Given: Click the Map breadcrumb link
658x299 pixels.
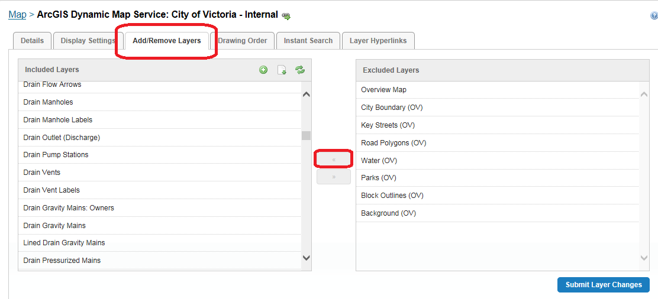Looking at the screenshot, I should click(17, 15).
